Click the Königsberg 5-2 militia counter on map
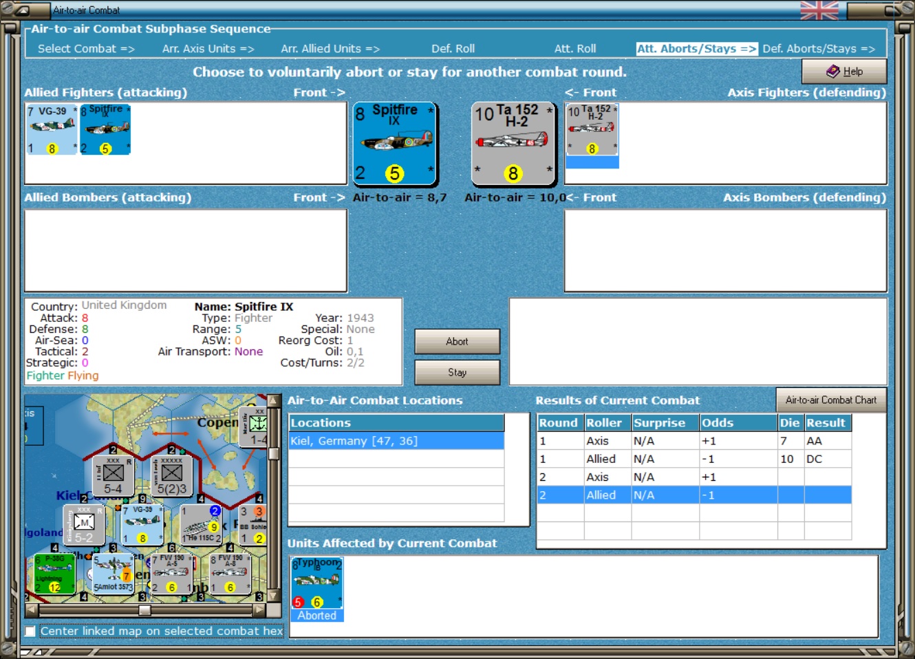This screenshot has width=915, height=659. pyautogui.click(x=84, y=524)
